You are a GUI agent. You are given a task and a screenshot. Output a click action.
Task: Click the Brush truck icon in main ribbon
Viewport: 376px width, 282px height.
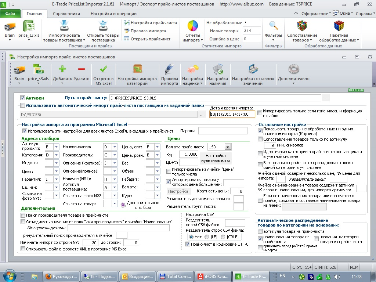click(x=10, y=26)
